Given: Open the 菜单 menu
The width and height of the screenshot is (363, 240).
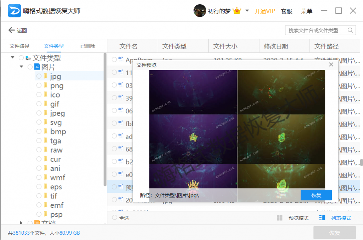Looking at the screenshot, I should 306,11.
